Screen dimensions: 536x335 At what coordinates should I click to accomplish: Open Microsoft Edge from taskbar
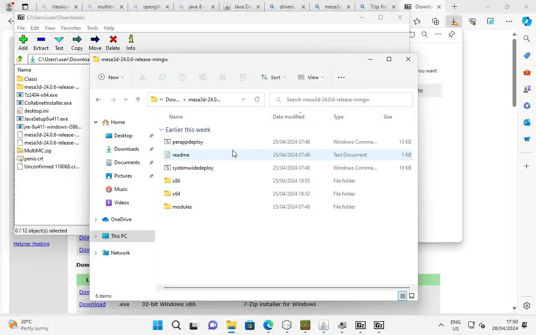click(268, 325)
